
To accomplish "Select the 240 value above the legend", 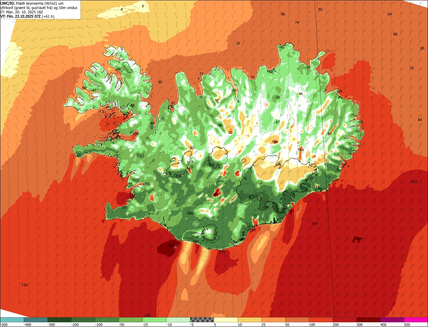I will click(x=147, y=315).
